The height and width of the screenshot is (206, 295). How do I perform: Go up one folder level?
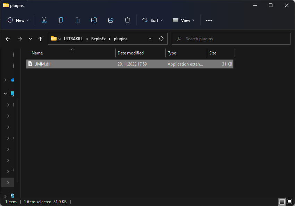41,39
